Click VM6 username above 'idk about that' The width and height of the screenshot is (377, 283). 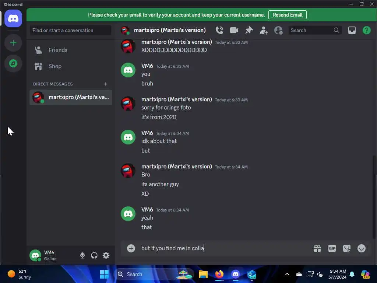click(147, 133)
